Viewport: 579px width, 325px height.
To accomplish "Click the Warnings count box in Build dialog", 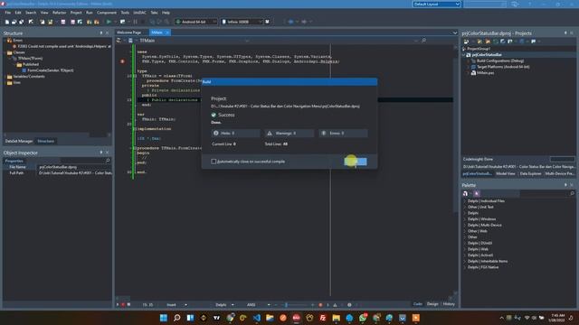I will tap(289, 133).
